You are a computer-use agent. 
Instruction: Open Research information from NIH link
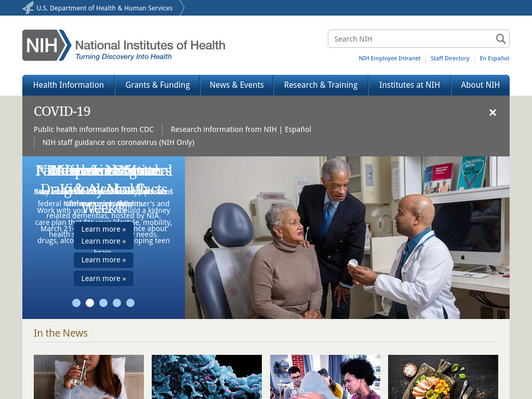pyautogui.click(x=223, y=129)
